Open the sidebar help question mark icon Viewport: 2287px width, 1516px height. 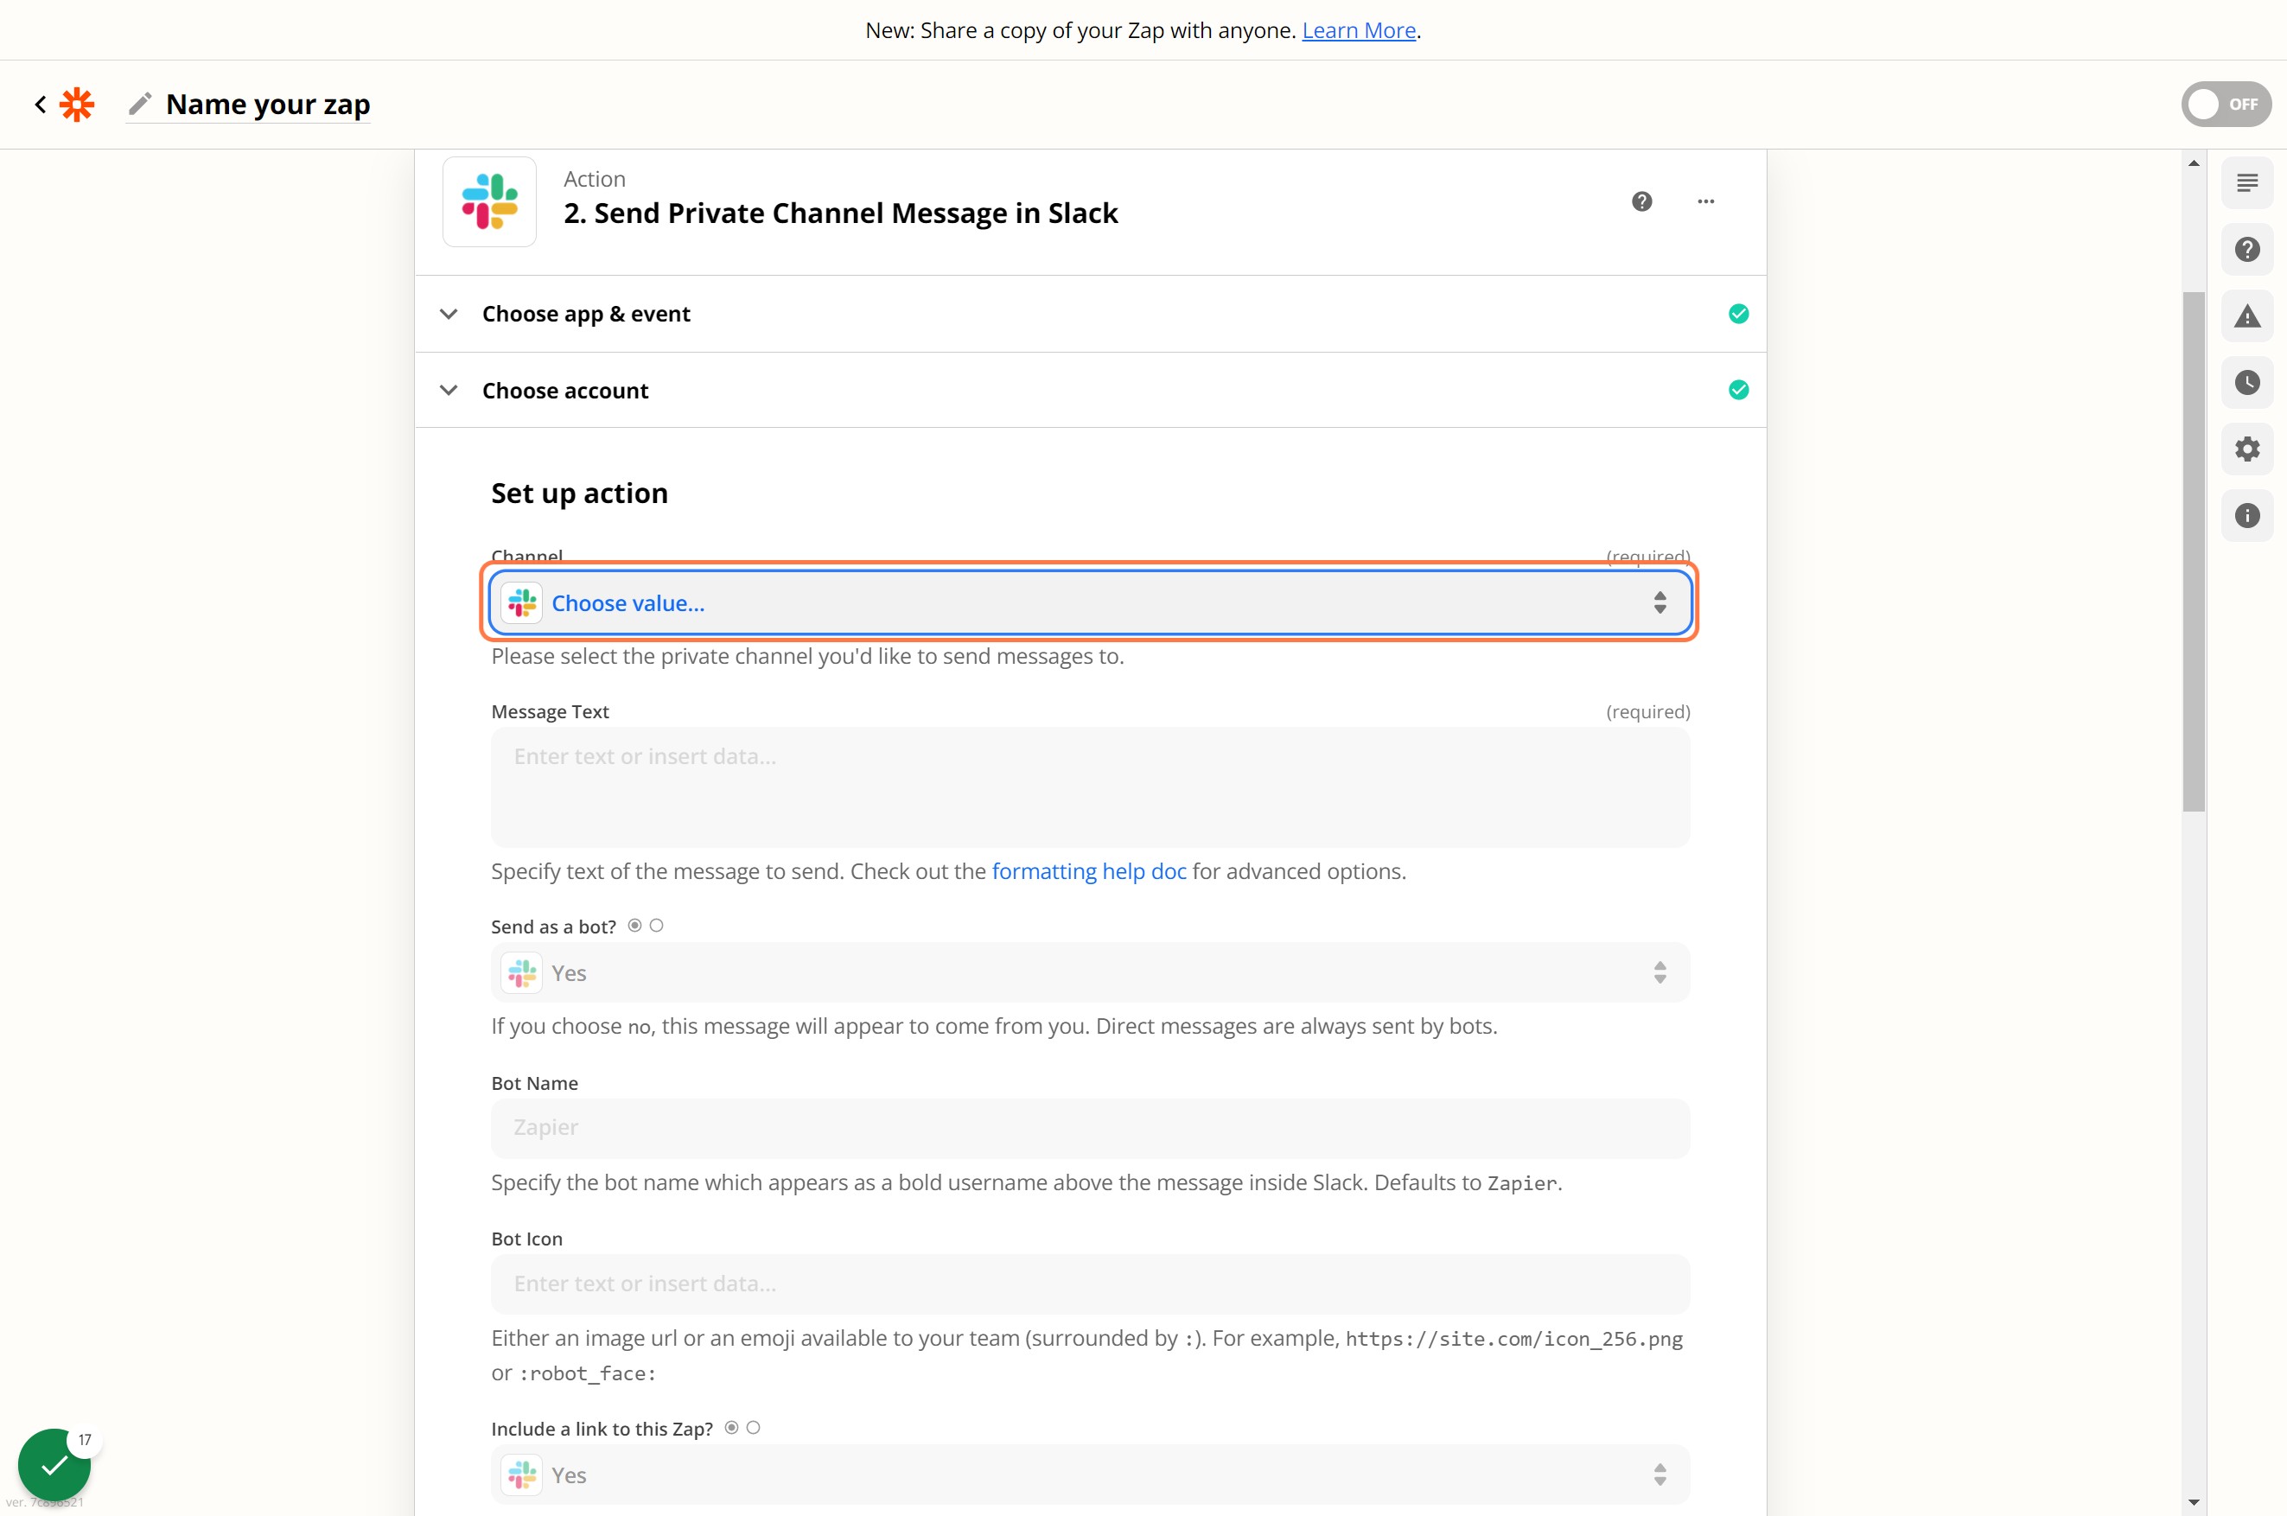[x=2247, y=250]
